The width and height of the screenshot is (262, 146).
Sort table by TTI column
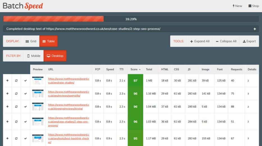[x=122, y=69]
